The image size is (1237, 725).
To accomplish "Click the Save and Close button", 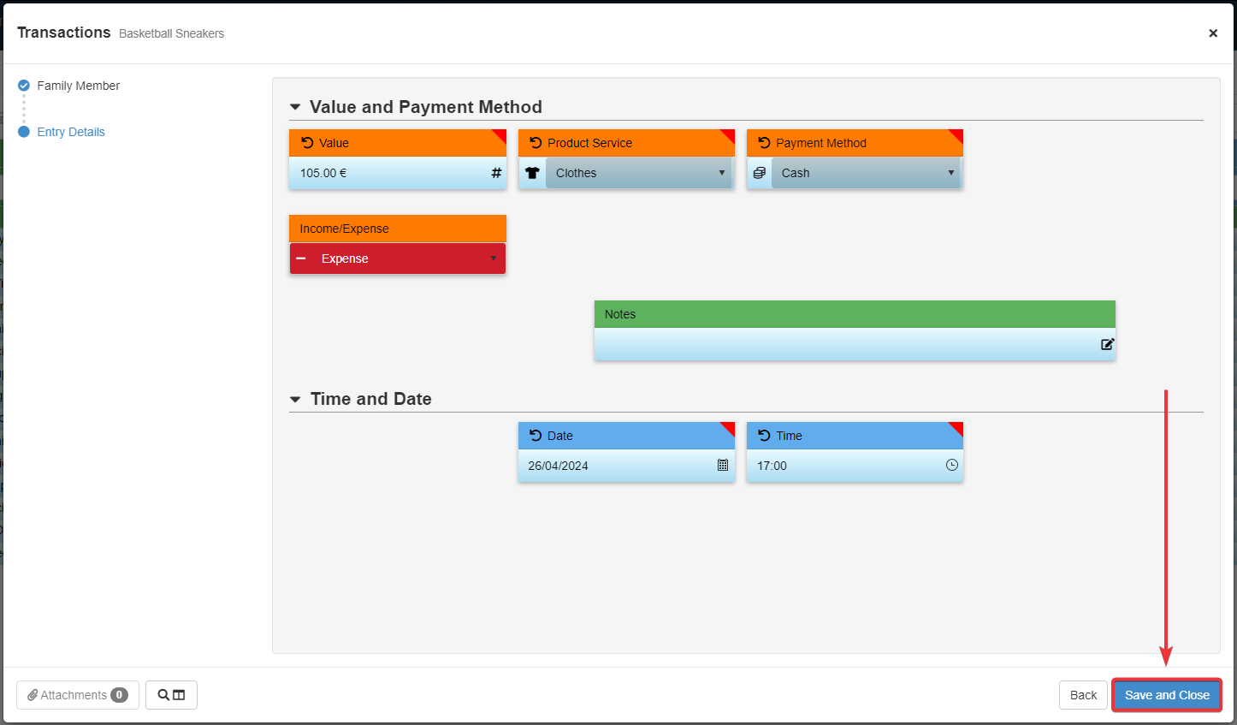I will 1167,695.
